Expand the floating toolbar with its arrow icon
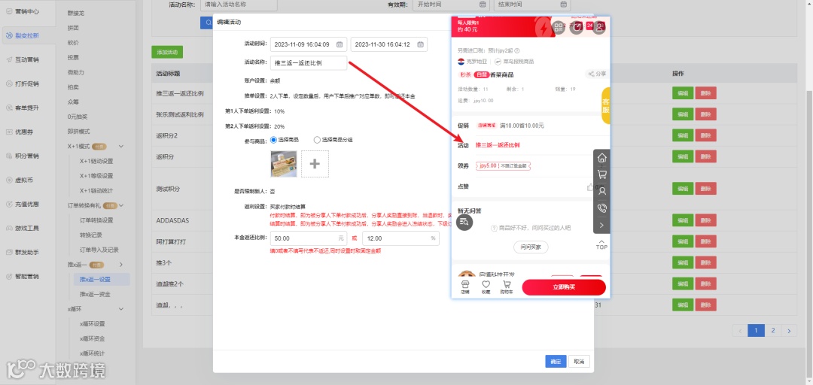 coord(602,225)
